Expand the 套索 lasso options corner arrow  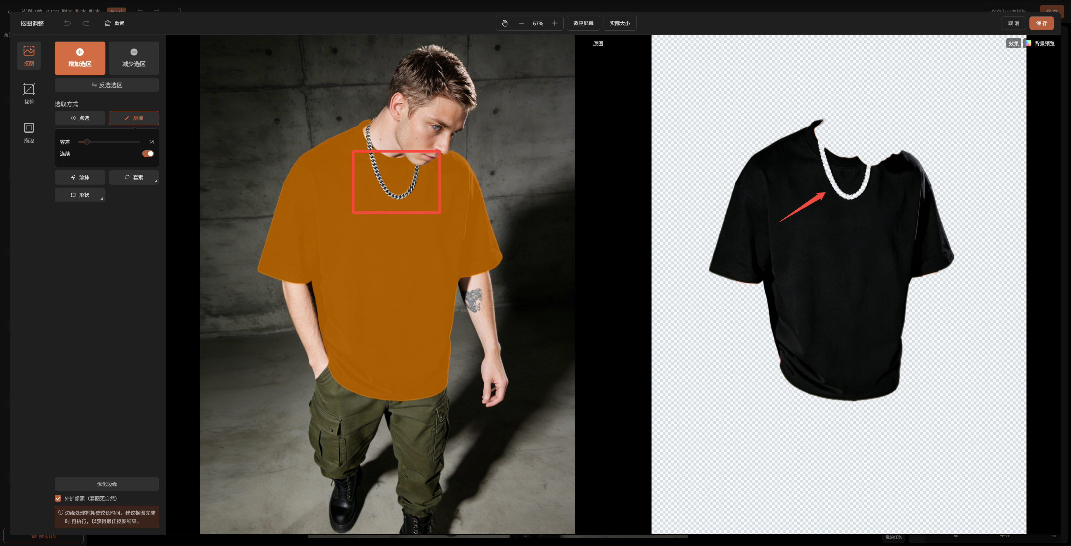point(156,181)
